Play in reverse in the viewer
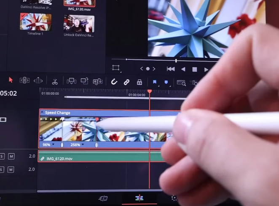Screen dimensions: 279x206 pyautogui.click(x=183, y=69)
